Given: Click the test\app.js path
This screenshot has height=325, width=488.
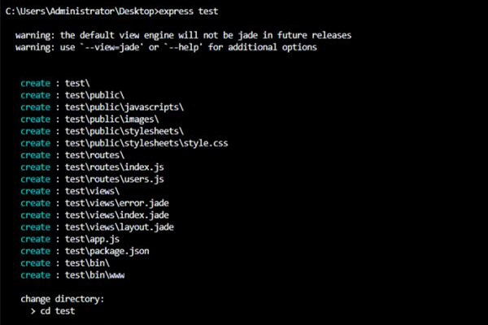Looking at the screenshot, I should 92,239.
